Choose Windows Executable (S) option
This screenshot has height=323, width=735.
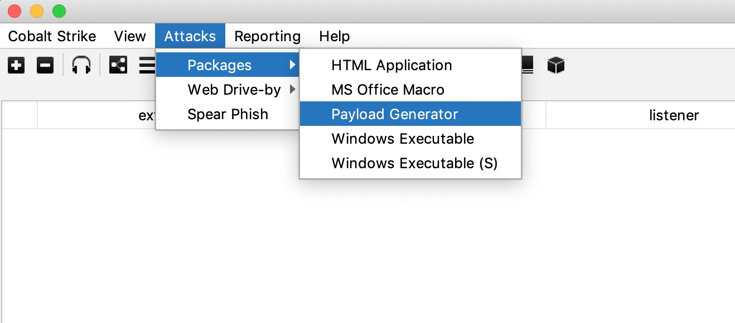[414, 163]
